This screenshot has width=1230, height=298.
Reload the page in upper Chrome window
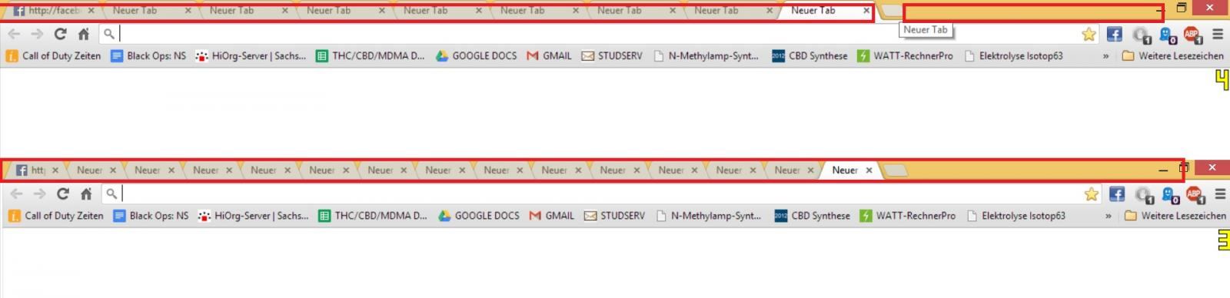[x=61, y=34]
